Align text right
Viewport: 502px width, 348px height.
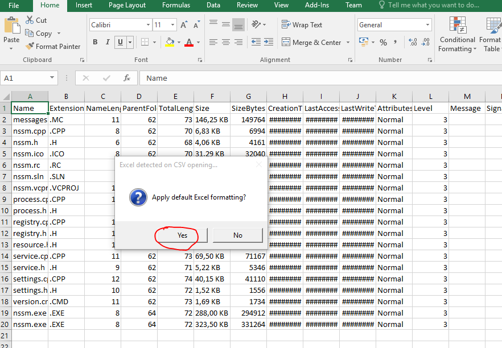(x=238, y=42)
